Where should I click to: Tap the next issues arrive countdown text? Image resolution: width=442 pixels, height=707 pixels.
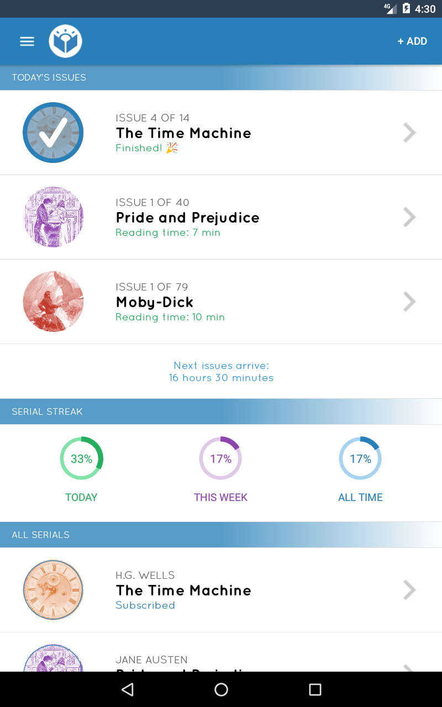[x=221, y=372]
